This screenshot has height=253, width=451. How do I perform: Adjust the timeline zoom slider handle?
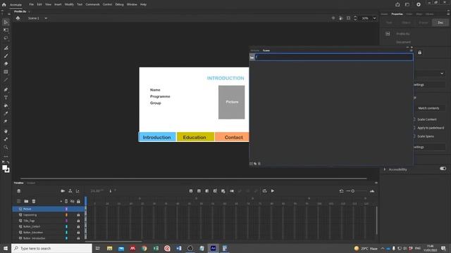coord(352,191)
